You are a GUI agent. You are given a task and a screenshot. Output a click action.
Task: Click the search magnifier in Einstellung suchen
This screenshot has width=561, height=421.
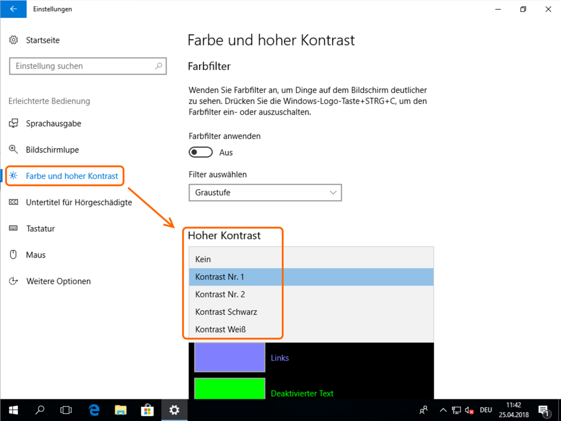[159, 66]
